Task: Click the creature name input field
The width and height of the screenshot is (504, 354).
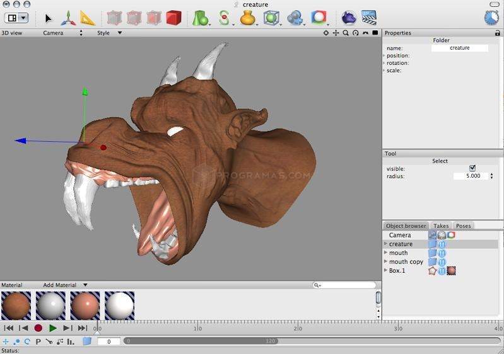Action: tap(459, 48)
